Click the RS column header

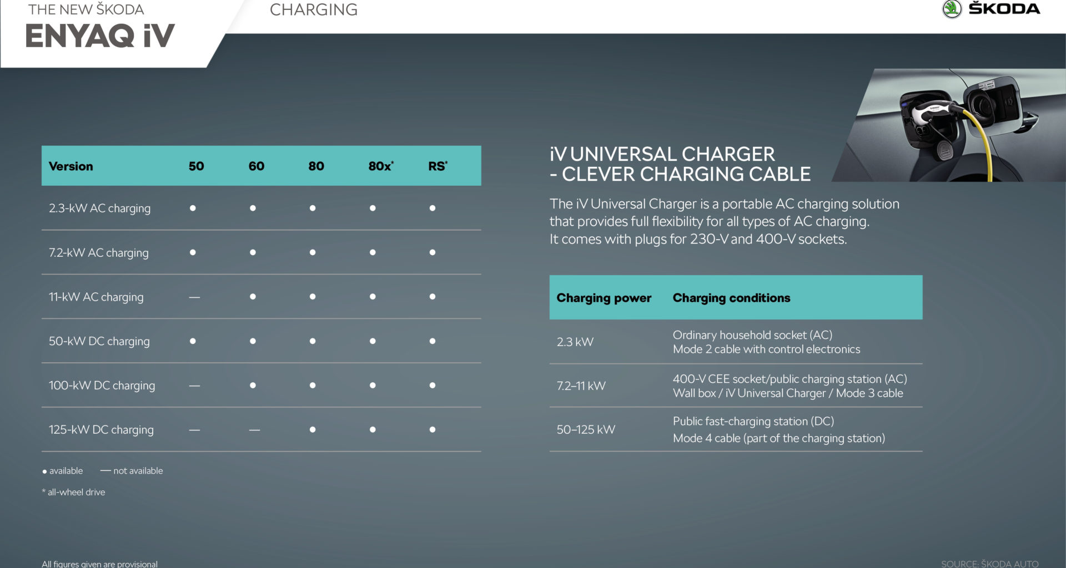438,166
